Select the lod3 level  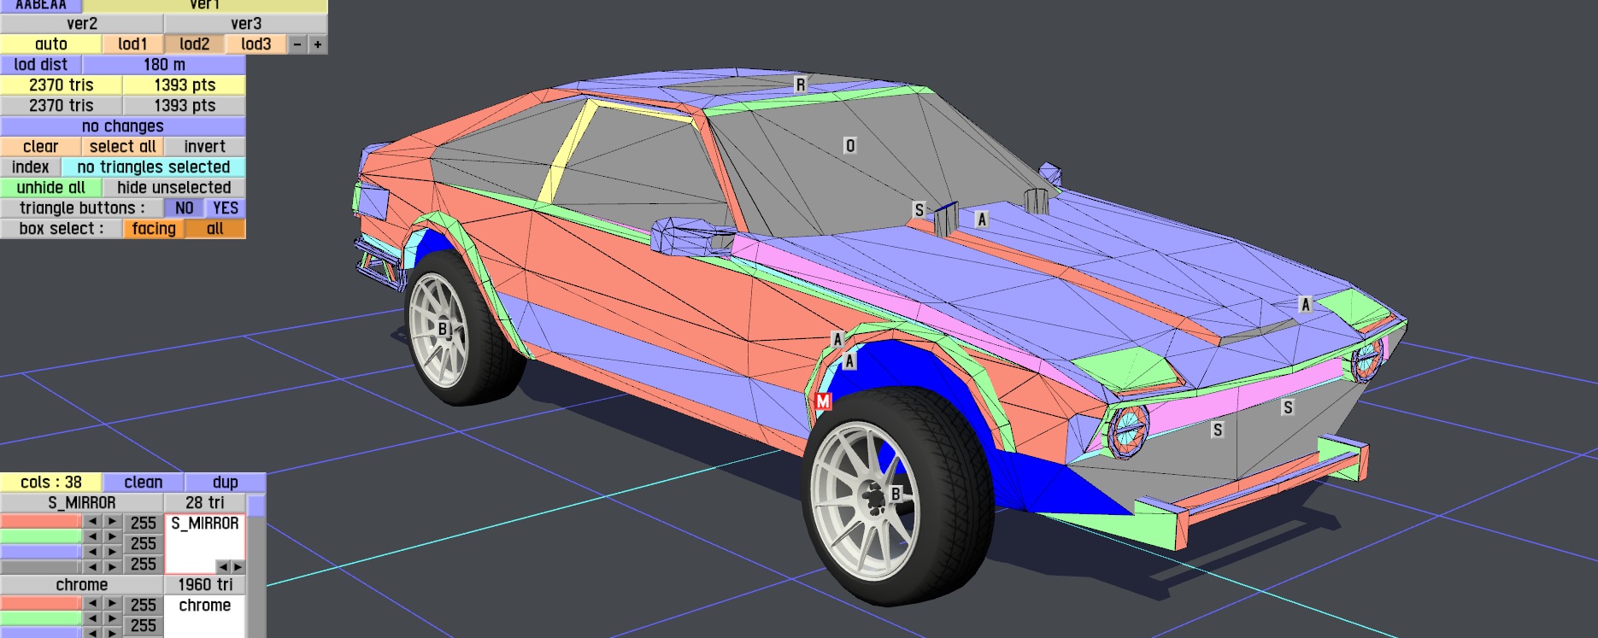pos(256,44)
